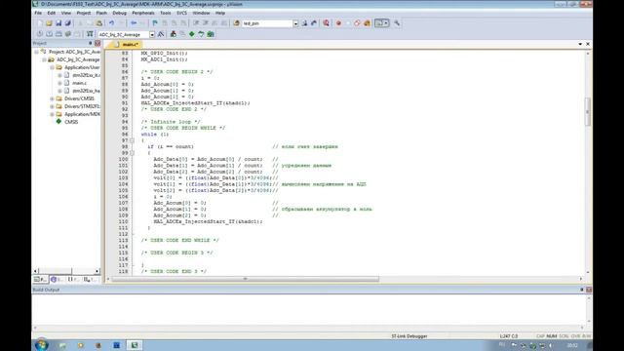
Task: Open the Configuration wrench icon
Action: [397, 23]
